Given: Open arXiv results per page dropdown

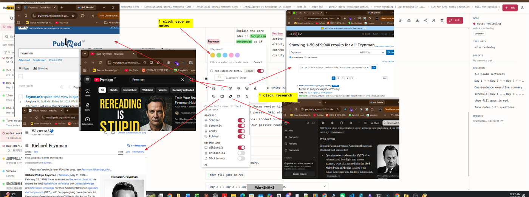Looking at the screenshot, I should point(304,67).
